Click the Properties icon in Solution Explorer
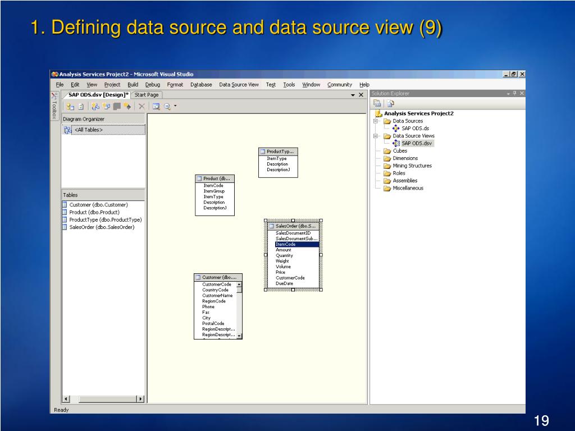 point(377,103)
